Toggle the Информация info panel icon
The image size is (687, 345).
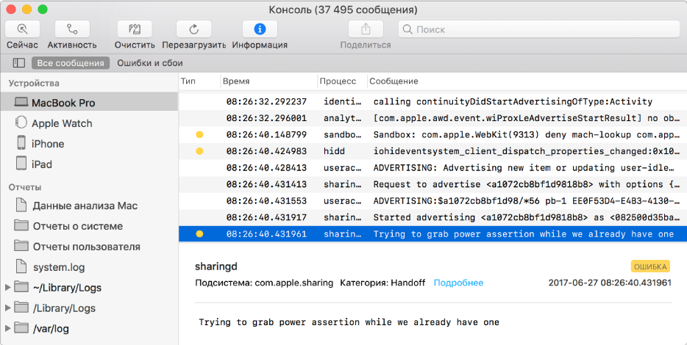(260, 29)
